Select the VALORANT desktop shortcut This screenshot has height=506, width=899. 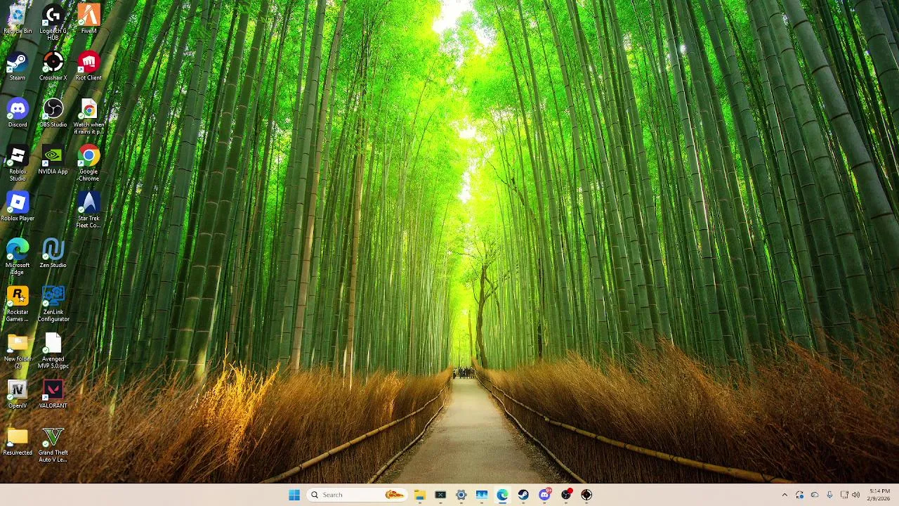[53, 394]
